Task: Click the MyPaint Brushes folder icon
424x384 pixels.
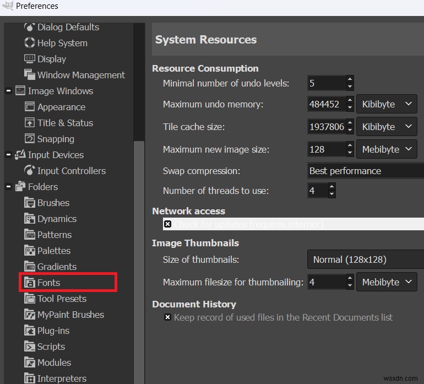Action: (30, 314)
